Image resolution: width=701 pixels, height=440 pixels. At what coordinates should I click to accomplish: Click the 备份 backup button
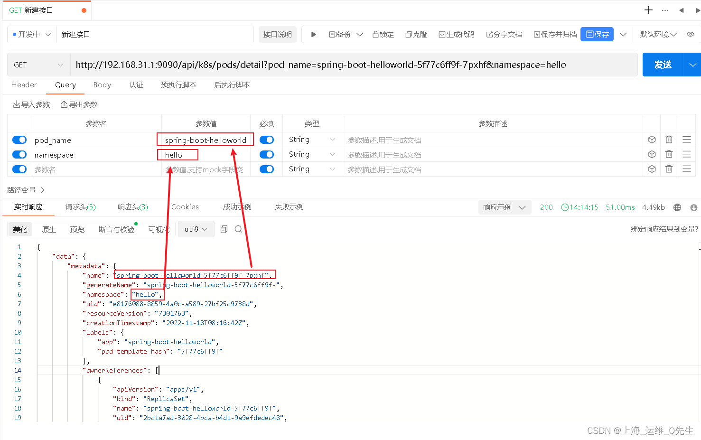[x=340, y=34]
